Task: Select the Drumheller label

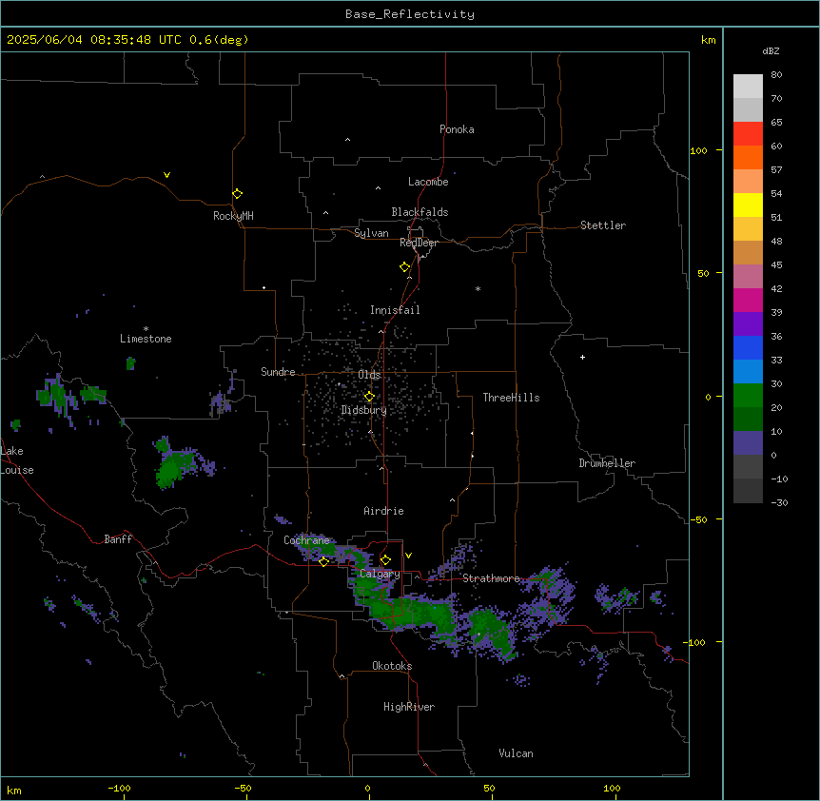Action: click(607, 463)
